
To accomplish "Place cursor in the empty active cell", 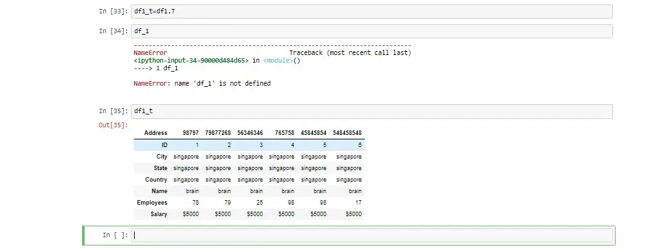I will pos(371,235).
